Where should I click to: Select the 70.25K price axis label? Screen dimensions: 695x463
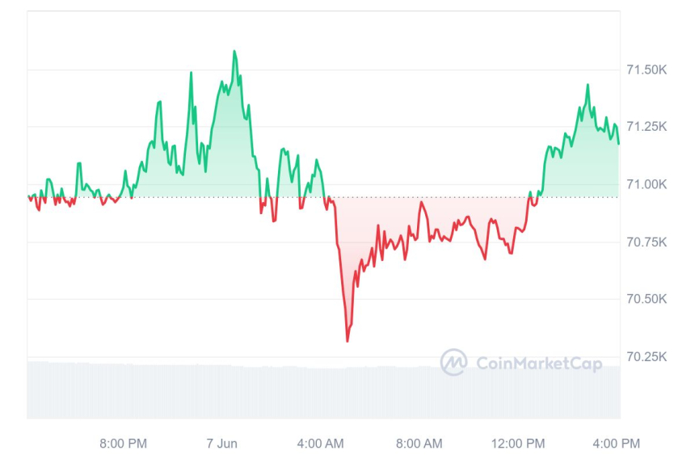(x=647, y=356)
